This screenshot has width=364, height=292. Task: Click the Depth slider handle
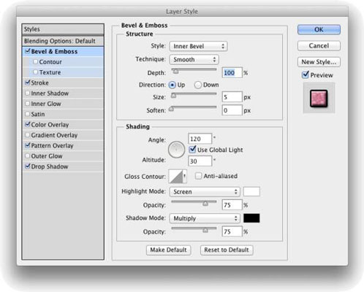(175, 71)
